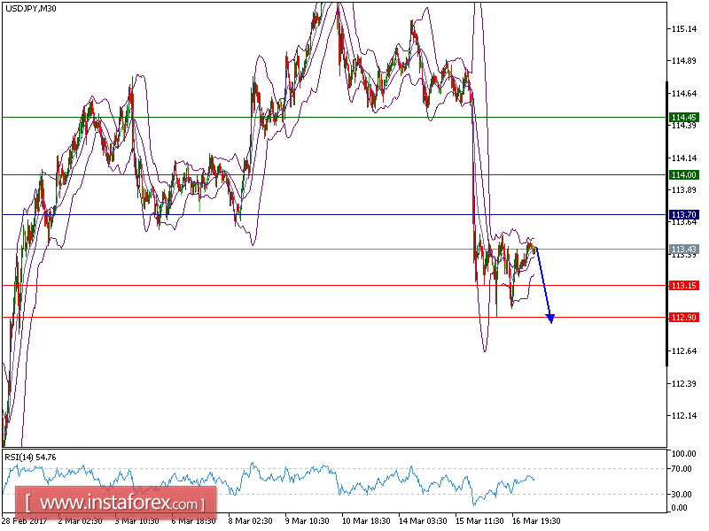Select the 2 Mar 02:30 time label
The width and height of the screenshot is (709, 531).
pyautogui.click(x=80, y=521)
